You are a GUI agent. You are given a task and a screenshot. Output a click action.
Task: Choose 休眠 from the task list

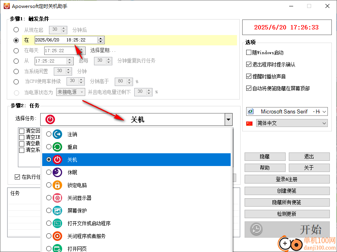point(136,172)
